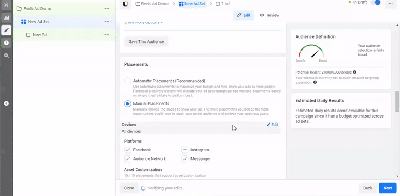Click the magnifier search icon in sidebar
This screenshot has height=196, width=400.
pos(7,56)
